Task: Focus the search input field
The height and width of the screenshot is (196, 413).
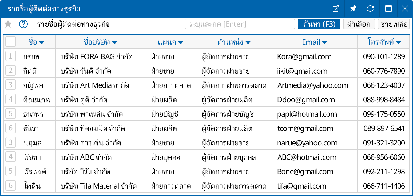Action: pos(240,24)
